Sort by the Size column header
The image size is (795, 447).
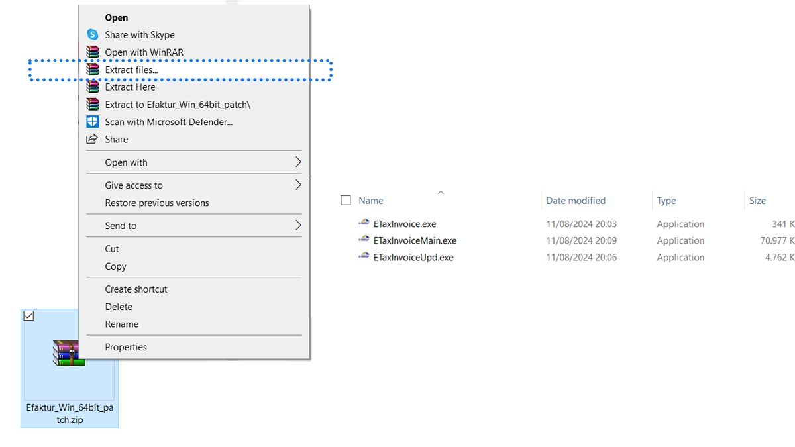click(757, 201)
